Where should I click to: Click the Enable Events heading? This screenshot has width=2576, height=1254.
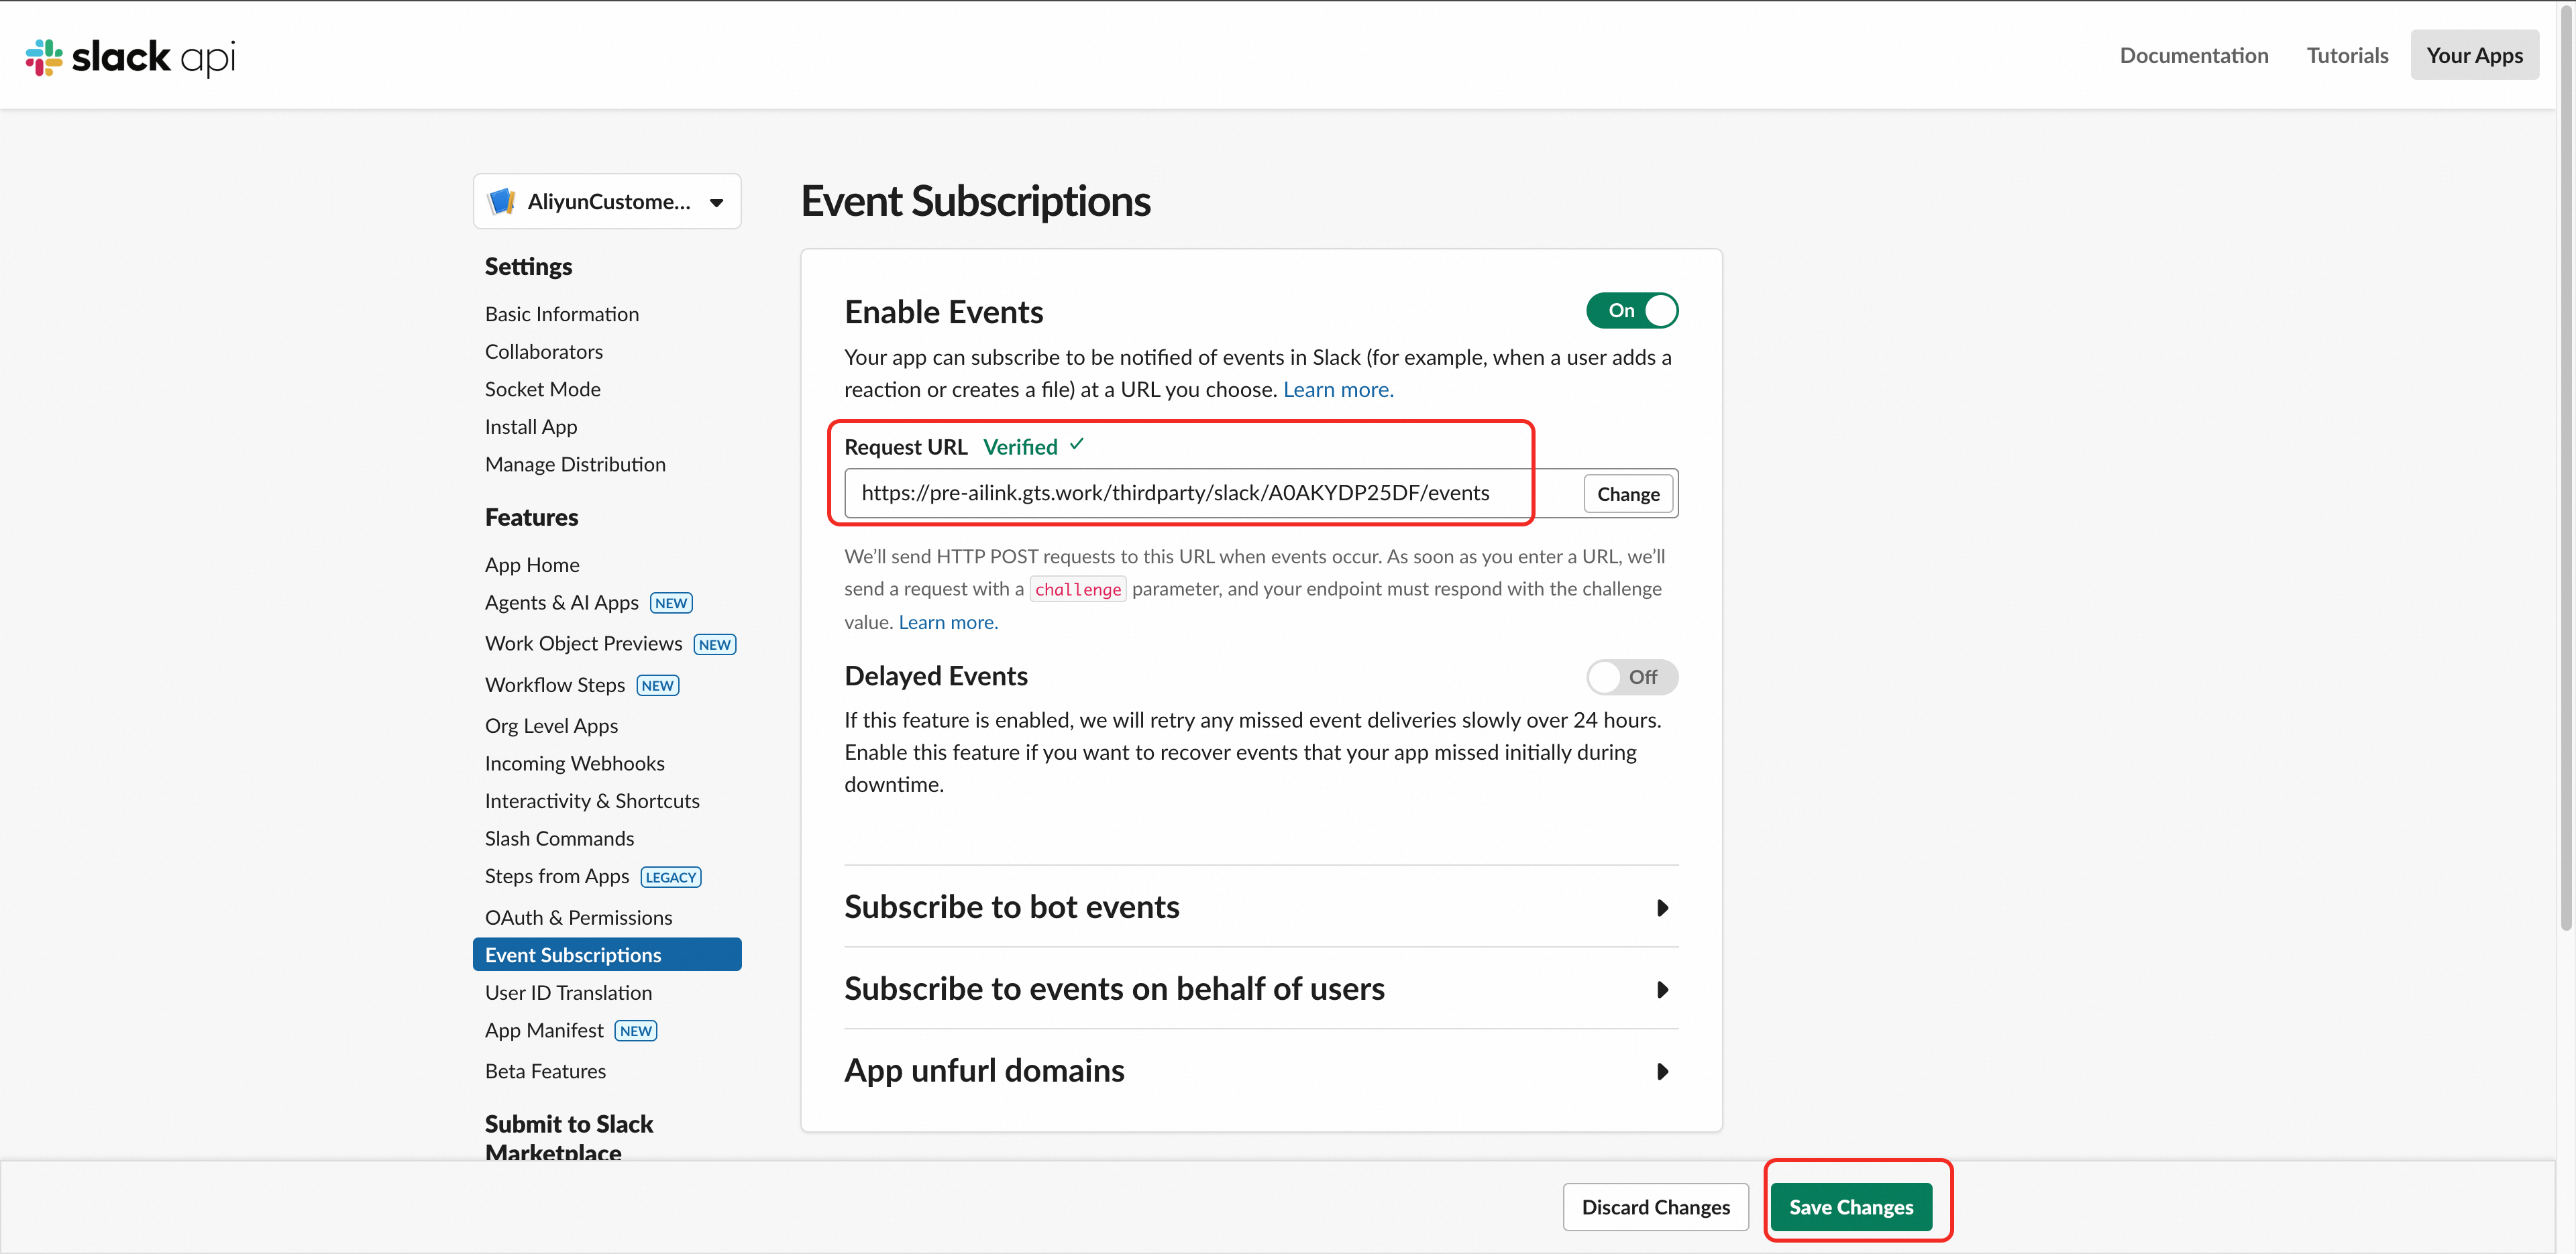(944, 313)
